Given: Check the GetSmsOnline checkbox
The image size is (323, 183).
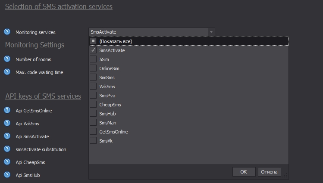Looking at the screenshot, I should click(x=93, y=132).
